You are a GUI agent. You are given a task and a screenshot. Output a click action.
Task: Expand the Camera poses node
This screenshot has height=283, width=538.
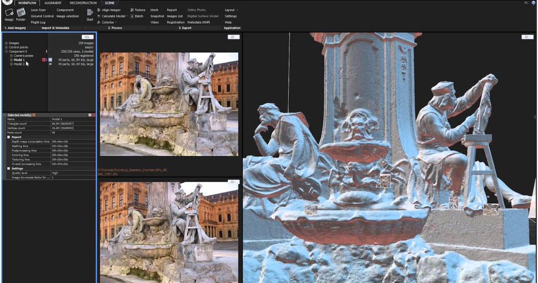click(11, 56)
